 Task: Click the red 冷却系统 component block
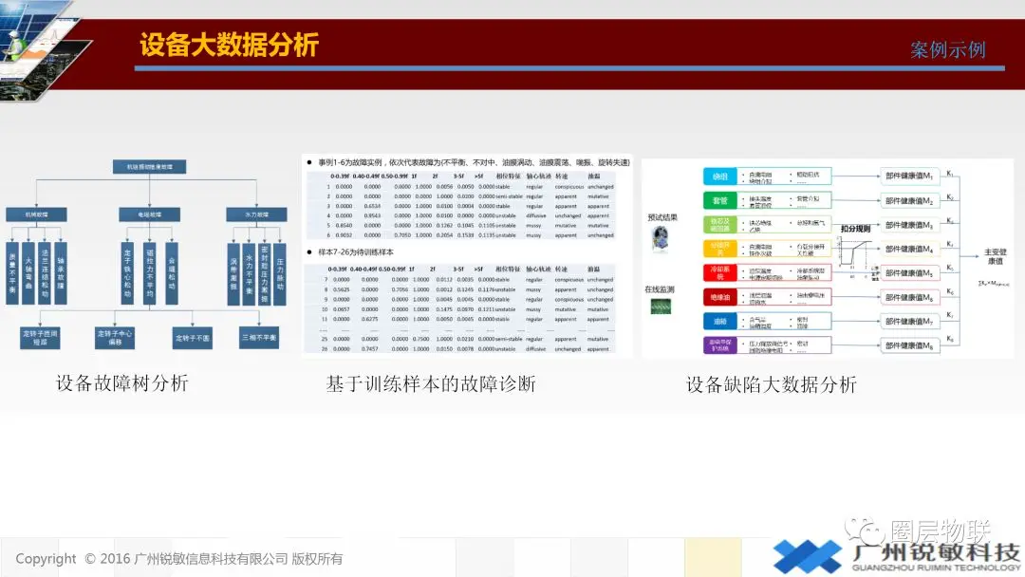point(719,273)
